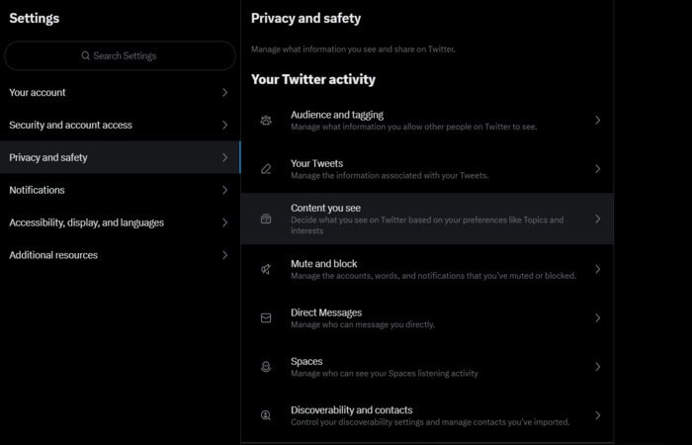Viewport: 692px width, 445px height.
Task: Click chevron in Direct Messages row
Action: coord(597,317)
